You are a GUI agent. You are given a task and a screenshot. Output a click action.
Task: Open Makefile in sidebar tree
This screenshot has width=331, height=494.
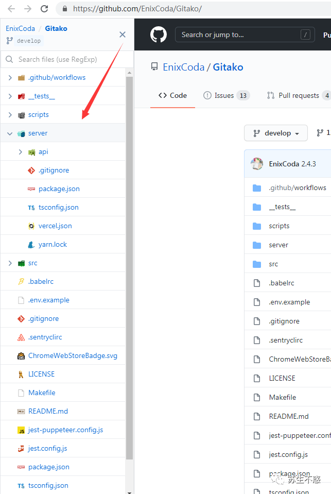[x=42, y=393]
